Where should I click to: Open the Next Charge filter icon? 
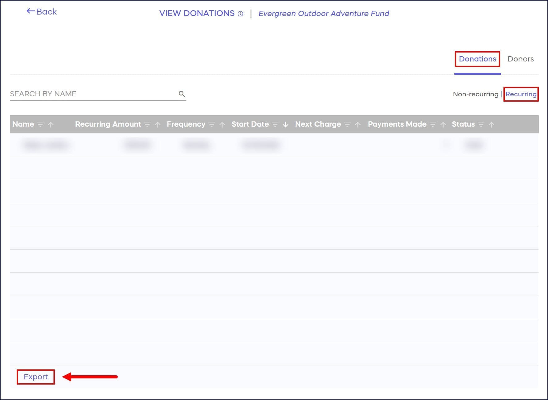click(347, 124)
